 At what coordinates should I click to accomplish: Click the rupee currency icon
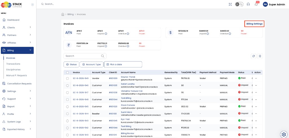click(x=69, y=45)
